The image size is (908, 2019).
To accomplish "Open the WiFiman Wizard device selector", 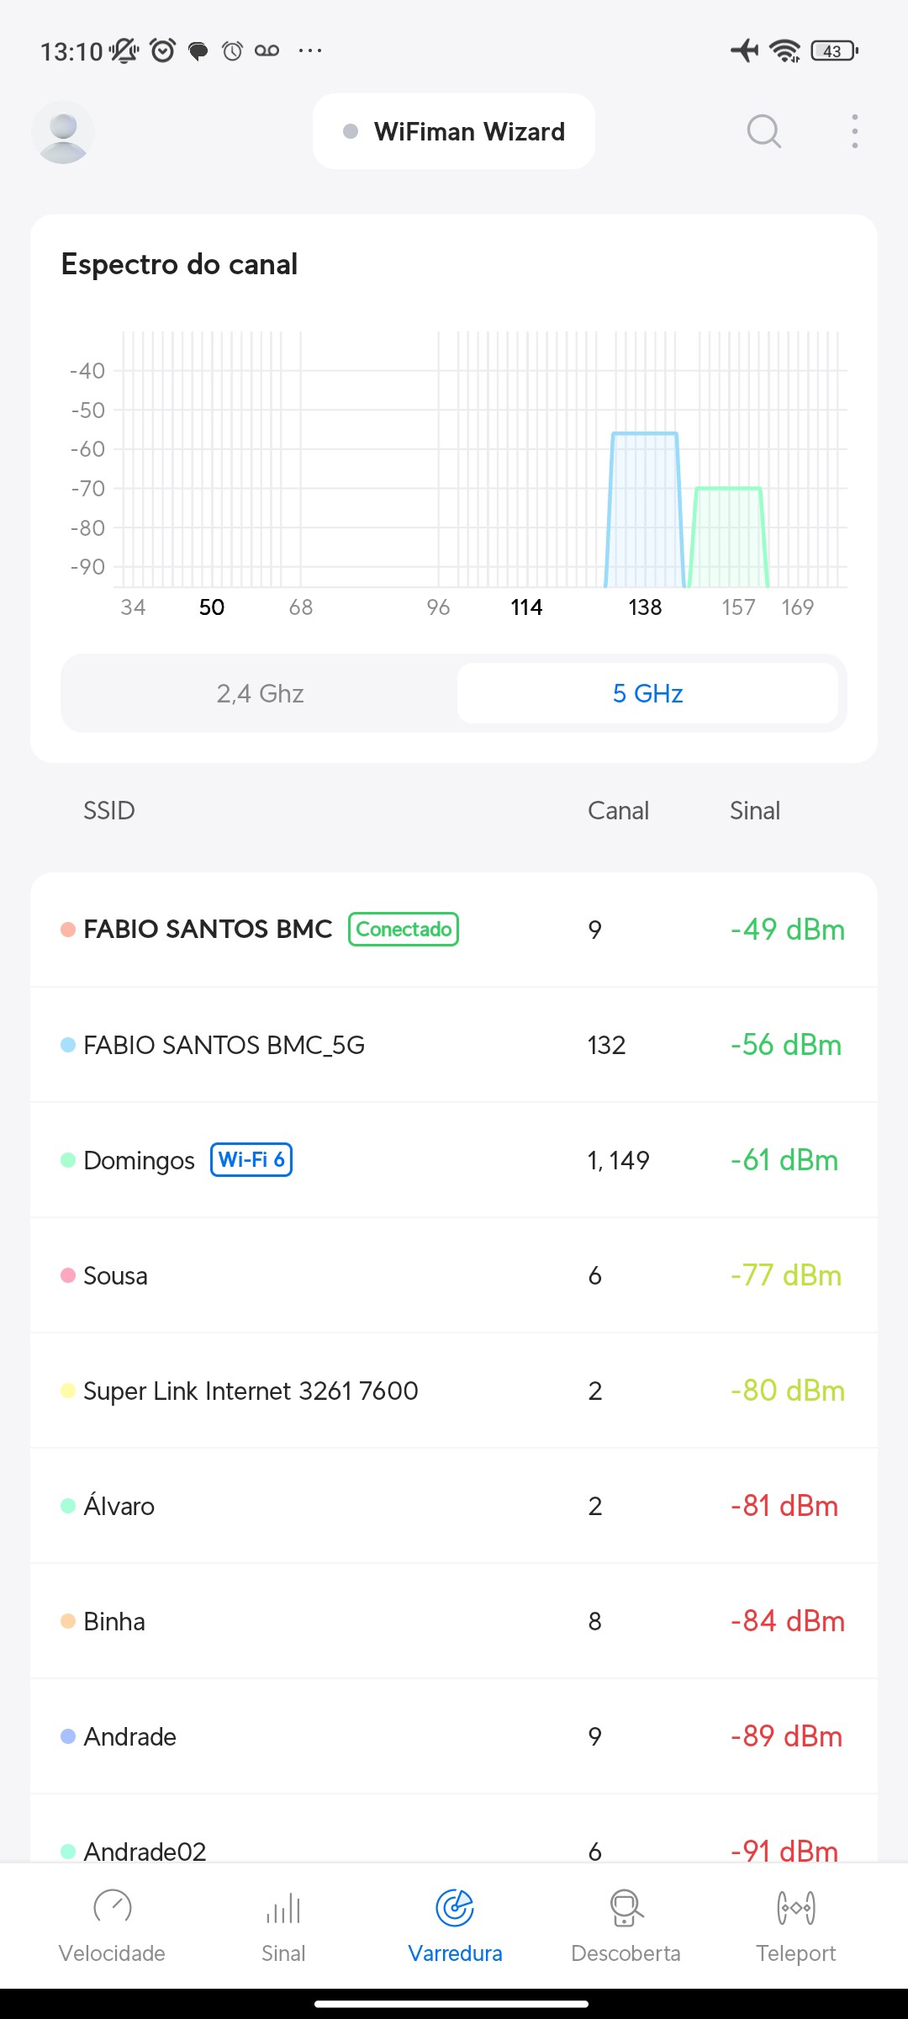I will tap(454, 132).
